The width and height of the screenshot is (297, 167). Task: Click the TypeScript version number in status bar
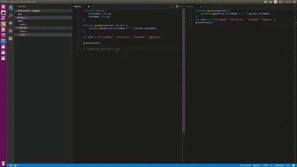click(288, 165)
